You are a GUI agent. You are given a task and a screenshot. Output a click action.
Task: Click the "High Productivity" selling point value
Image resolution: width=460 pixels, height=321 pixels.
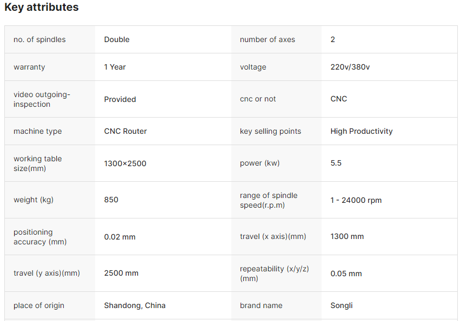pos(362,131)
